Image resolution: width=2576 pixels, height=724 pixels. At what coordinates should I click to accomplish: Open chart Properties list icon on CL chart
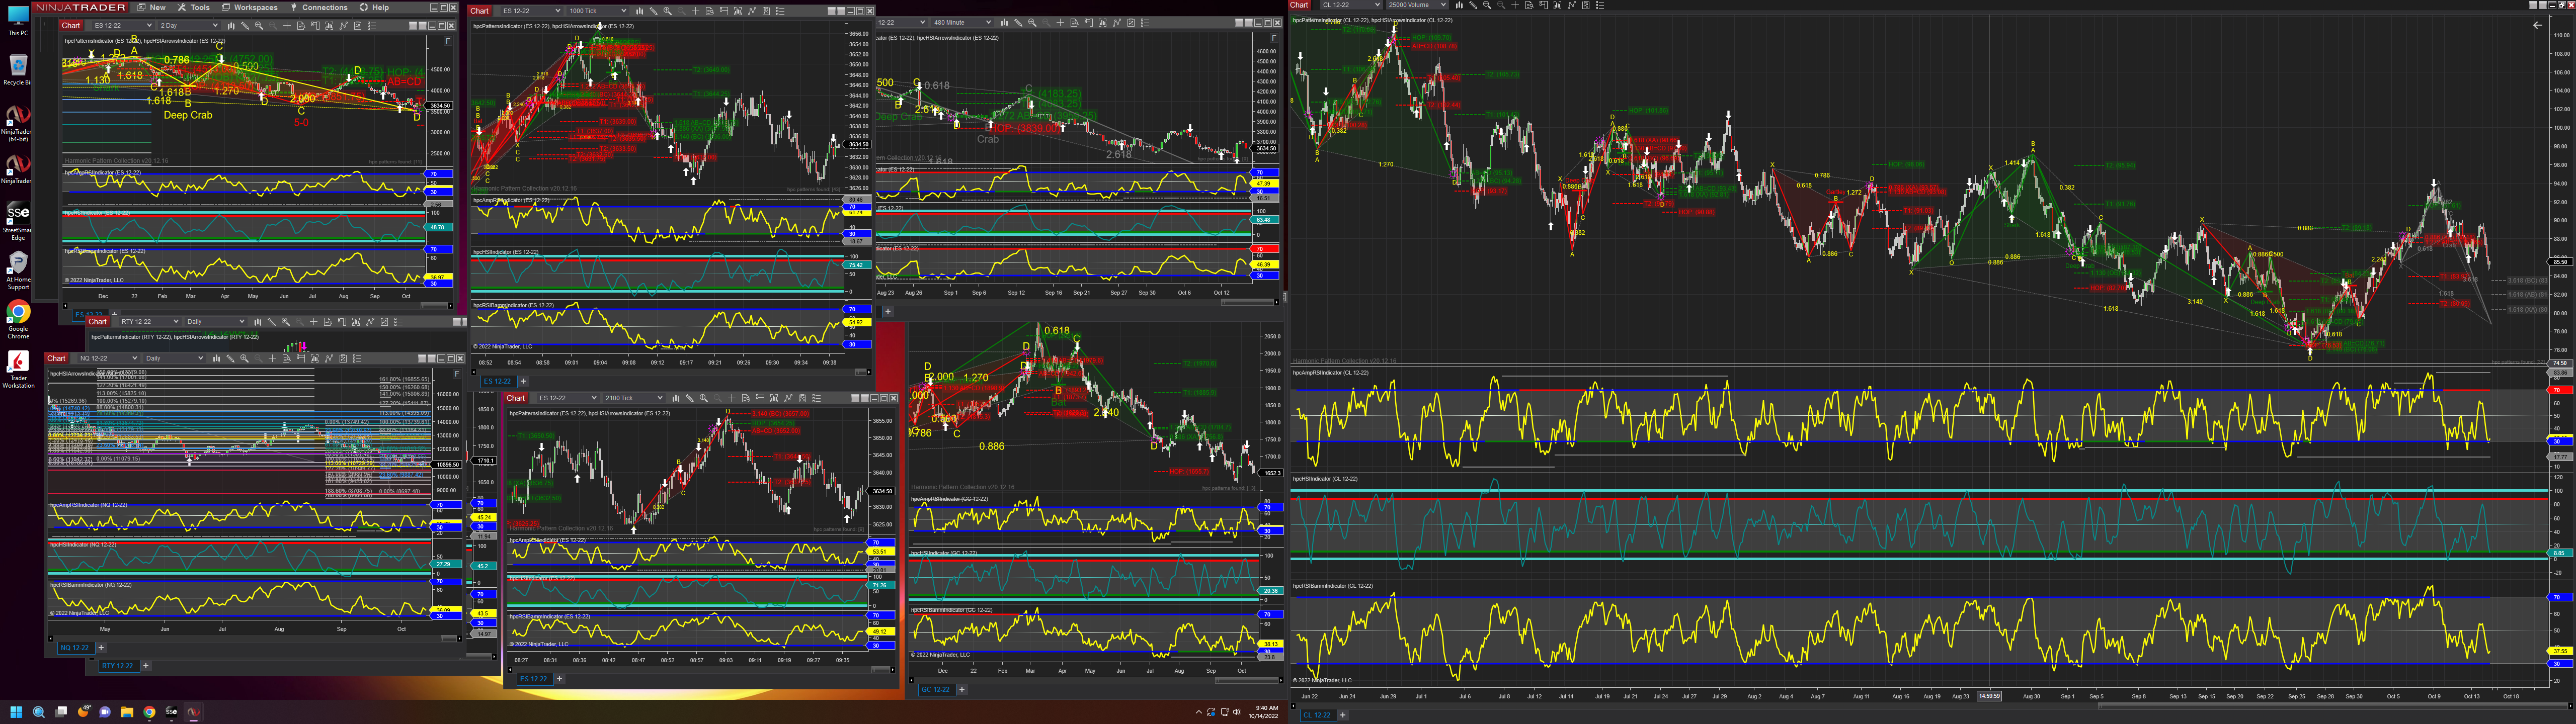(x=1600, y=5)
